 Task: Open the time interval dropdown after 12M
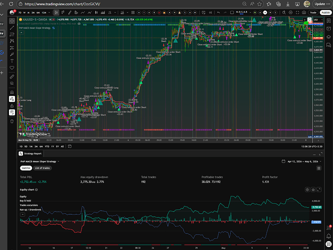point(49,12)
